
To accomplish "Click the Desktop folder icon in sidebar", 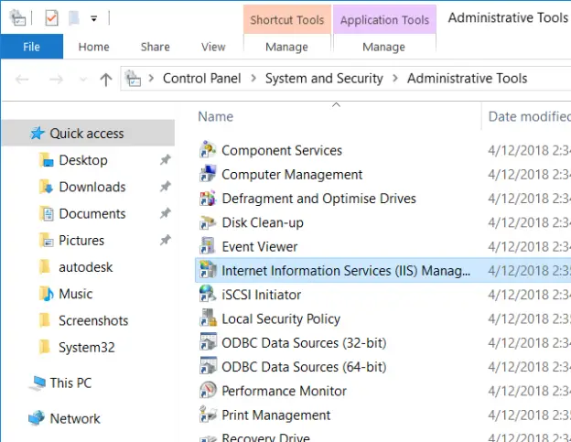I will click(46, 160).
